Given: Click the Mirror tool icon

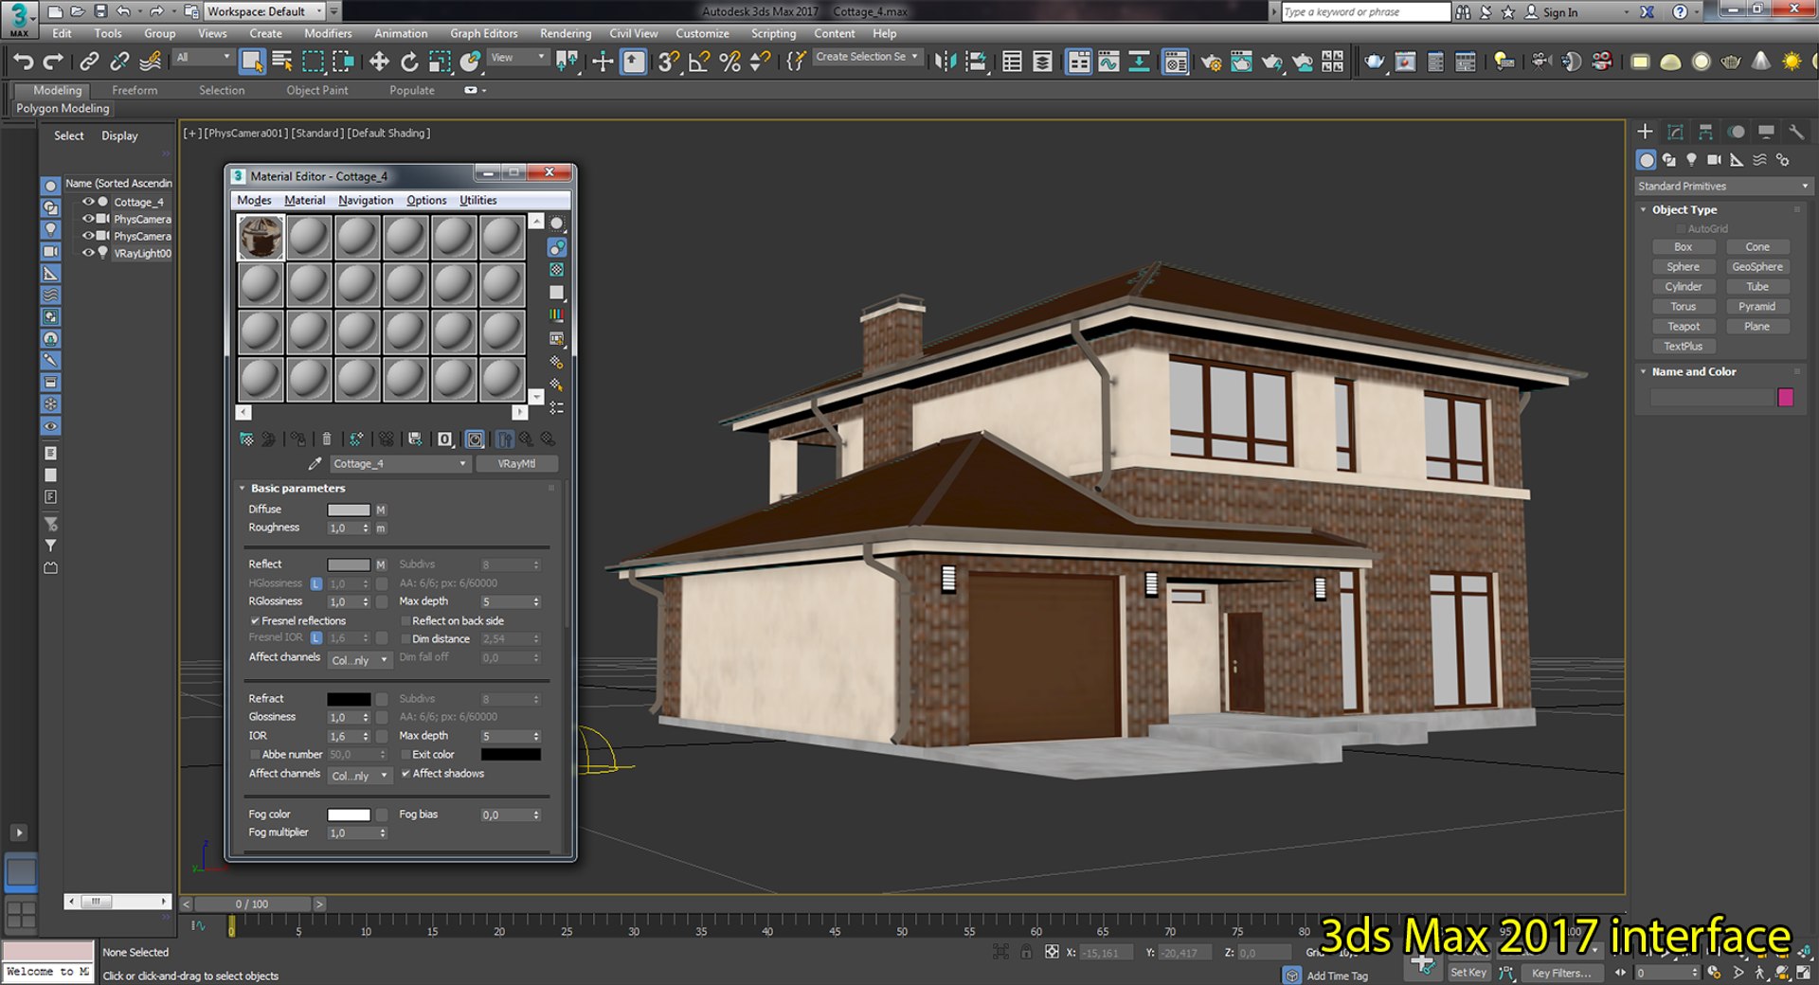Looking at the screenshot, I should (x=945, y=63).
